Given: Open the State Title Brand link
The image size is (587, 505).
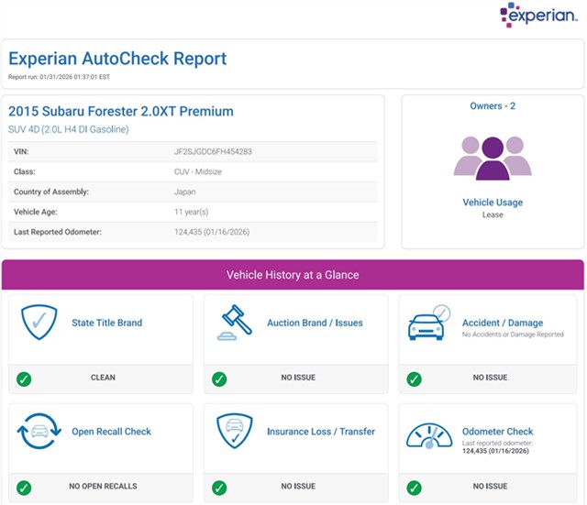Looking at the screenshot, I should [x=106, y=323].
